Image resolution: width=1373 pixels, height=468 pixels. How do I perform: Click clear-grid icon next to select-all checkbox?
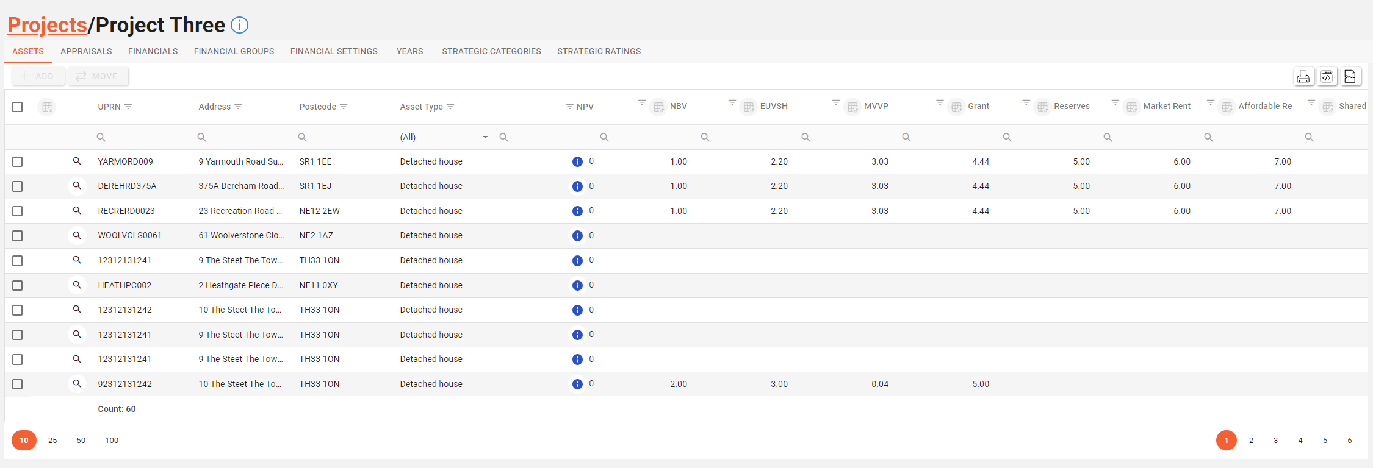[47, 107]
